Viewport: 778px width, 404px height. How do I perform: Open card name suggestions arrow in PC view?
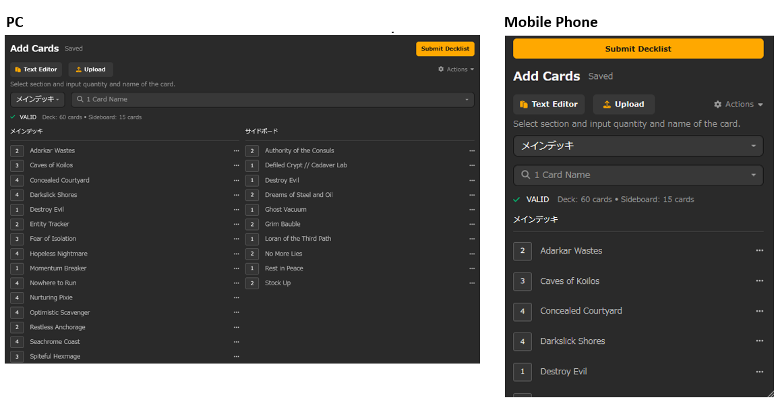(x=467, y=100)
